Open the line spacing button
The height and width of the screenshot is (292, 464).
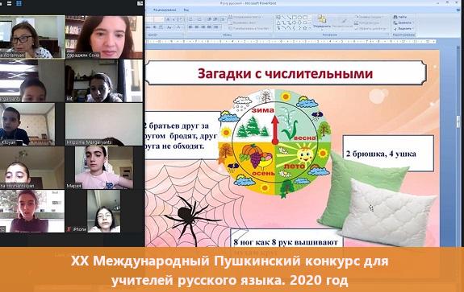click(x=223, y=19)
